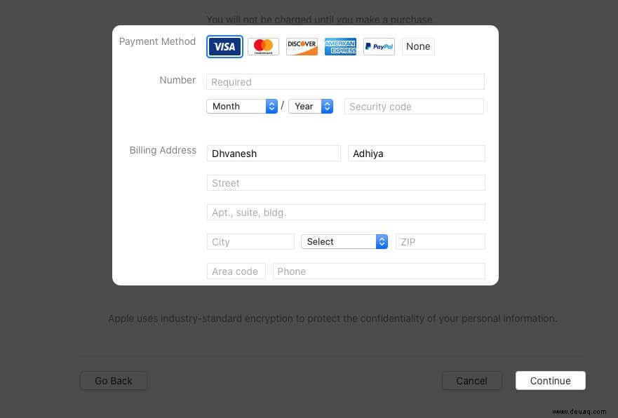Focus the Area code field
The image size is (618, 418).
(236, 271)
